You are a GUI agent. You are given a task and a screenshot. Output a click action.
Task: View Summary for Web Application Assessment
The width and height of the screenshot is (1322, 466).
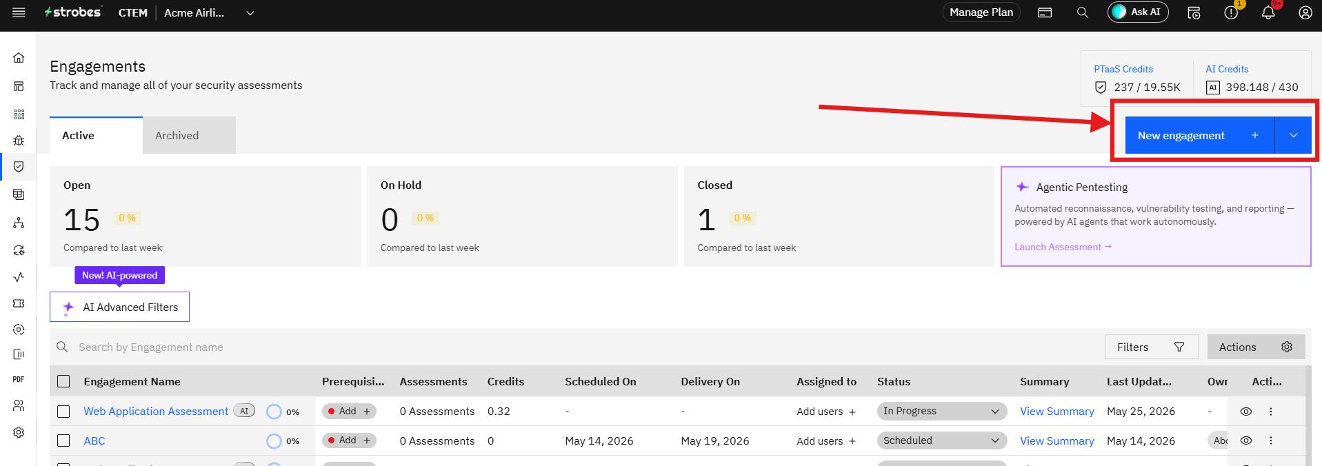pos(1057,412)
